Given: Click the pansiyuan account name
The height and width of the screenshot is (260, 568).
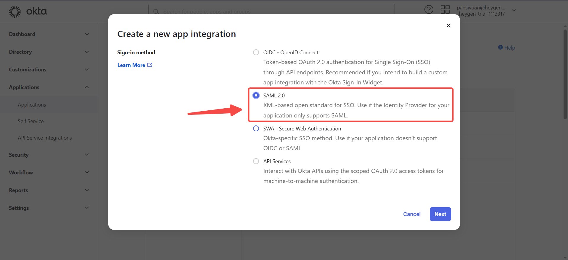Looking at the screenshot, I should coord(482,8).
